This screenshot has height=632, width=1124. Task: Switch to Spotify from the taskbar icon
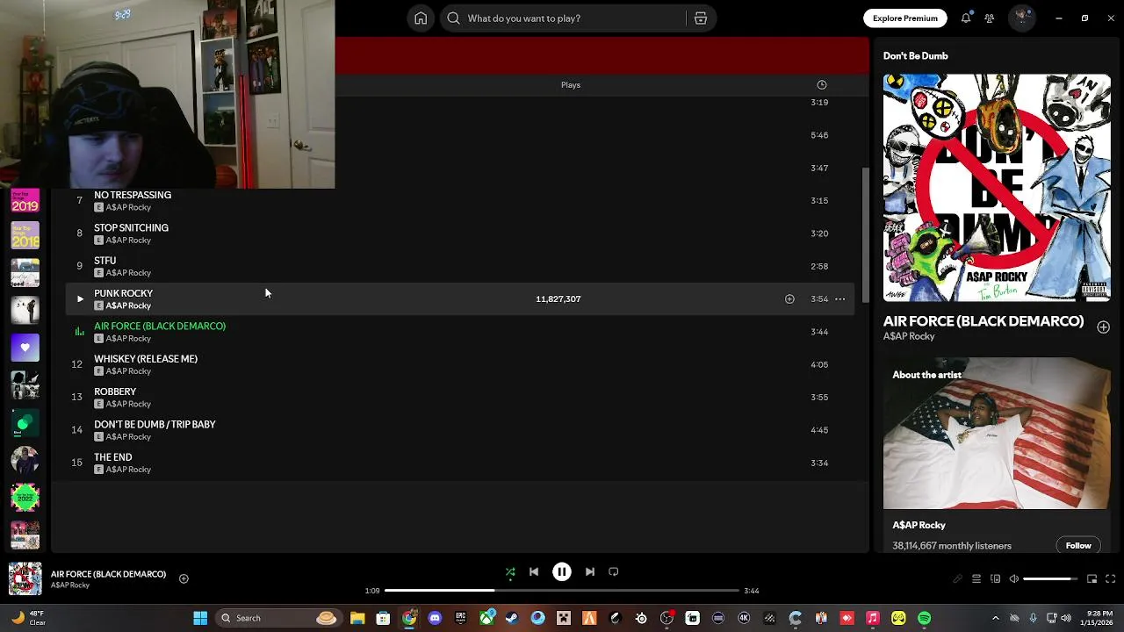(x=925, y=618)
